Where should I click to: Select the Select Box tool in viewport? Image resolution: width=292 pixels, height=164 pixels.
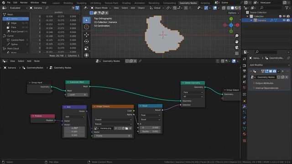click(x=86, y=20)
